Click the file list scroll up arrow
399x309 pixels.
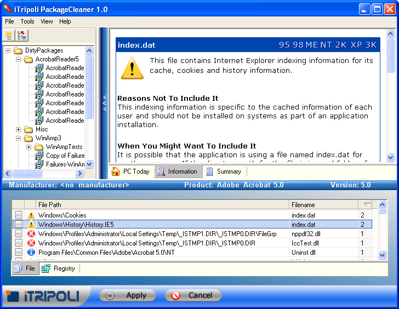382,204
